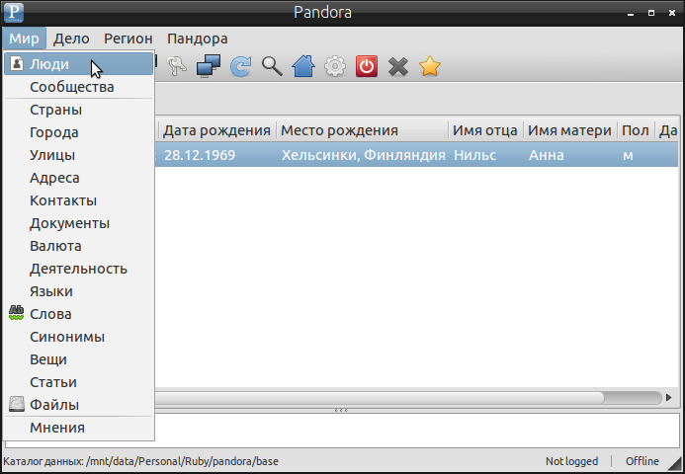Click the scrollbar right arrow
685x474 pixels.
668,398
